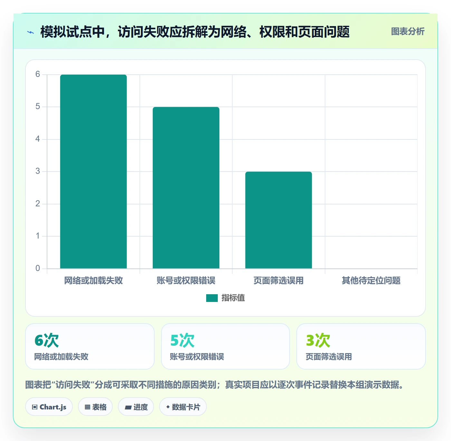Click the y-axis value 0
The image size is (451, 441).
click(38, 268)
